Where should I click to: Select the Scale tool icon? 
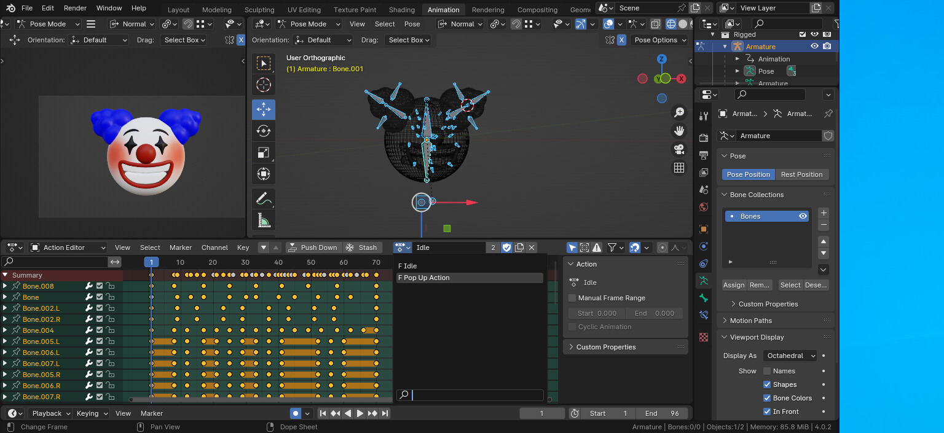tap(263, 152)
